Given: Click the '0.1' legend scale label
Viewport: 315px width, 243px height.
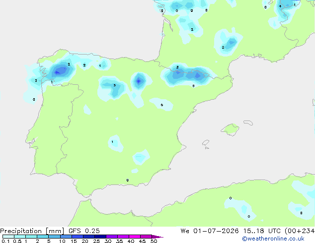Looking at the screenshot, I should tap(5, 241).
